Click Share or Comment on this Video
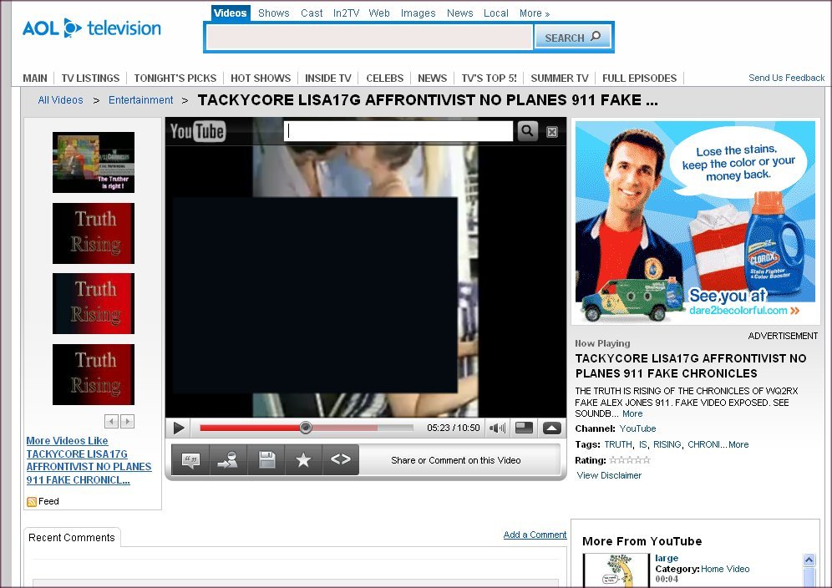The height and width of the screenshot is (588, 832). tap(456, 460)
